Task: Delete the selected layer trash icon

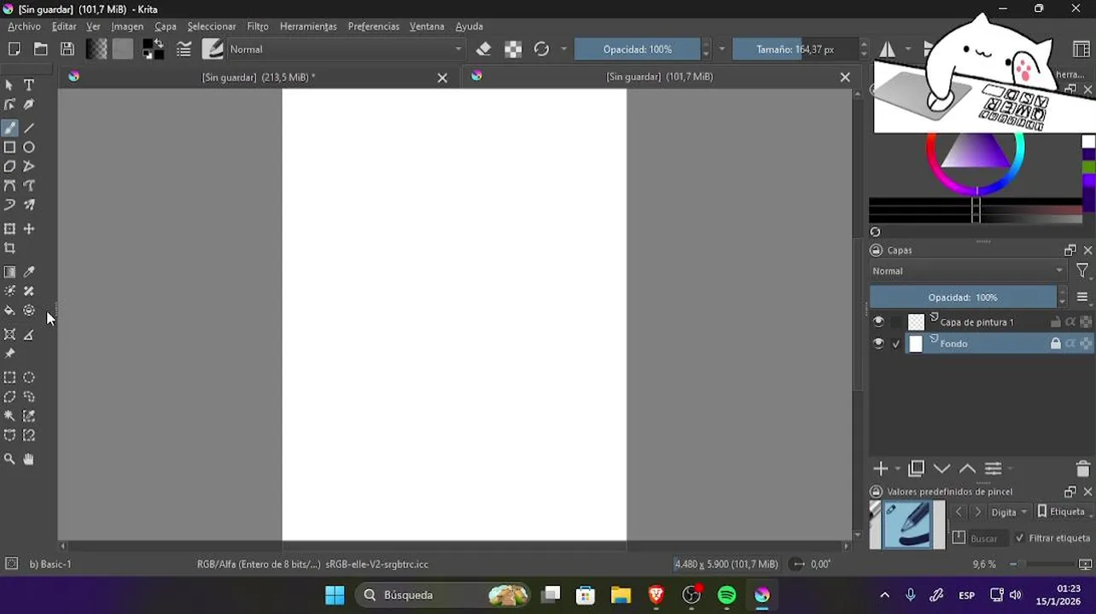Action: [1082, 469]
